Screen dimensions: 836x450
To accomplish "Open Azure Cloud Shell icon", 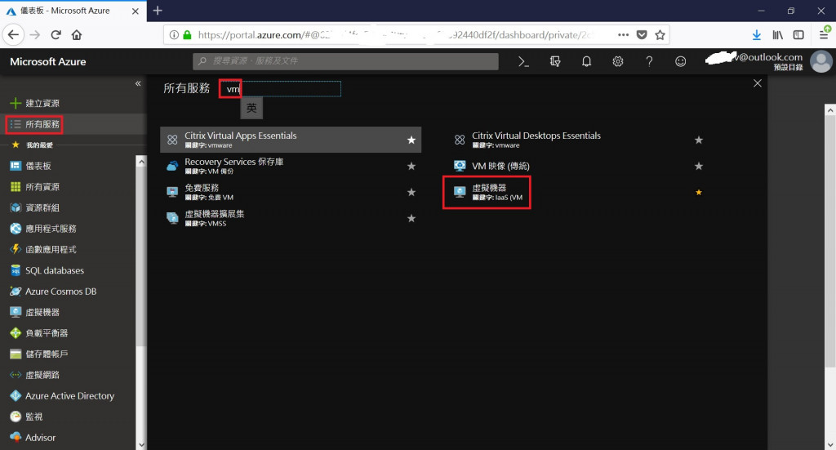I will [x=523, y=62].
